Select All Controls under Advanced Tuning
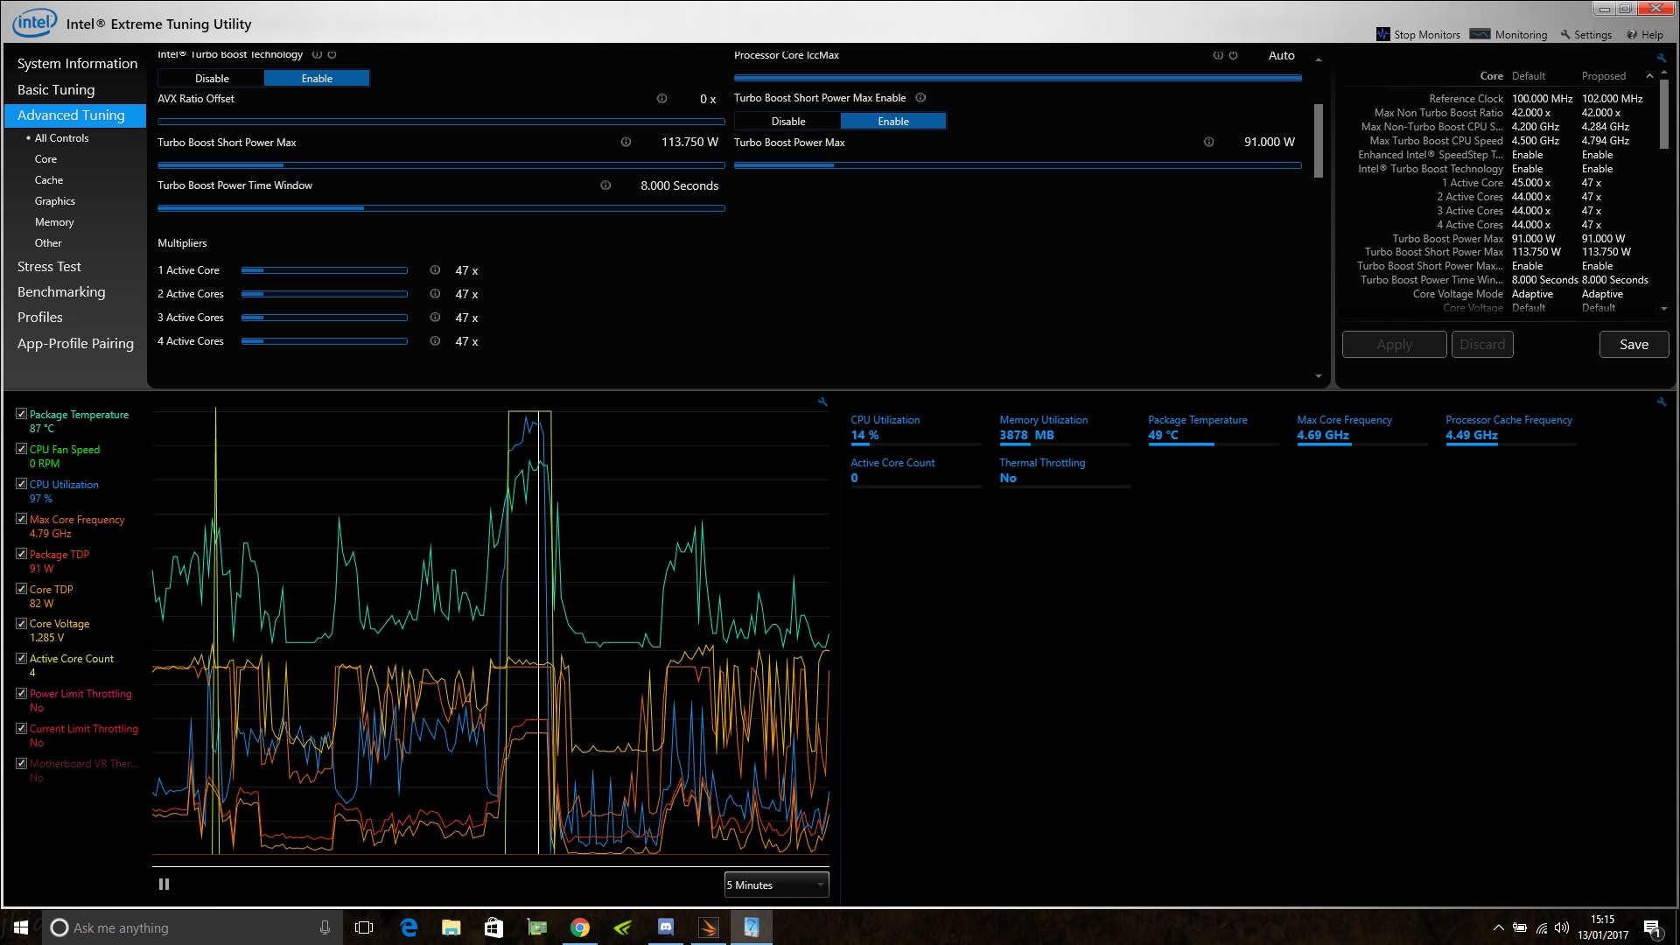The width and height of the screenshot is (1680, 945). (61, 138)
